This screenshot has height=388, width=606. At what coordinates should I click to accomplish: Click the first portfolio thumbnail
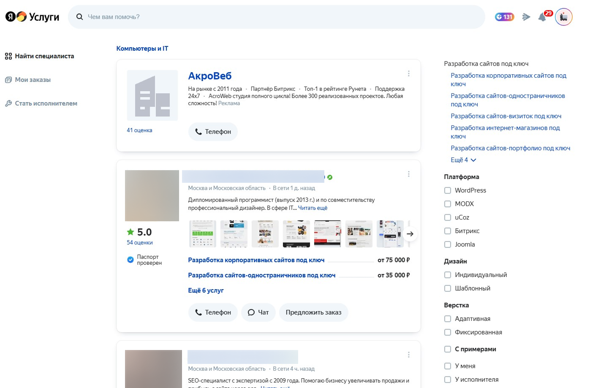202,234
